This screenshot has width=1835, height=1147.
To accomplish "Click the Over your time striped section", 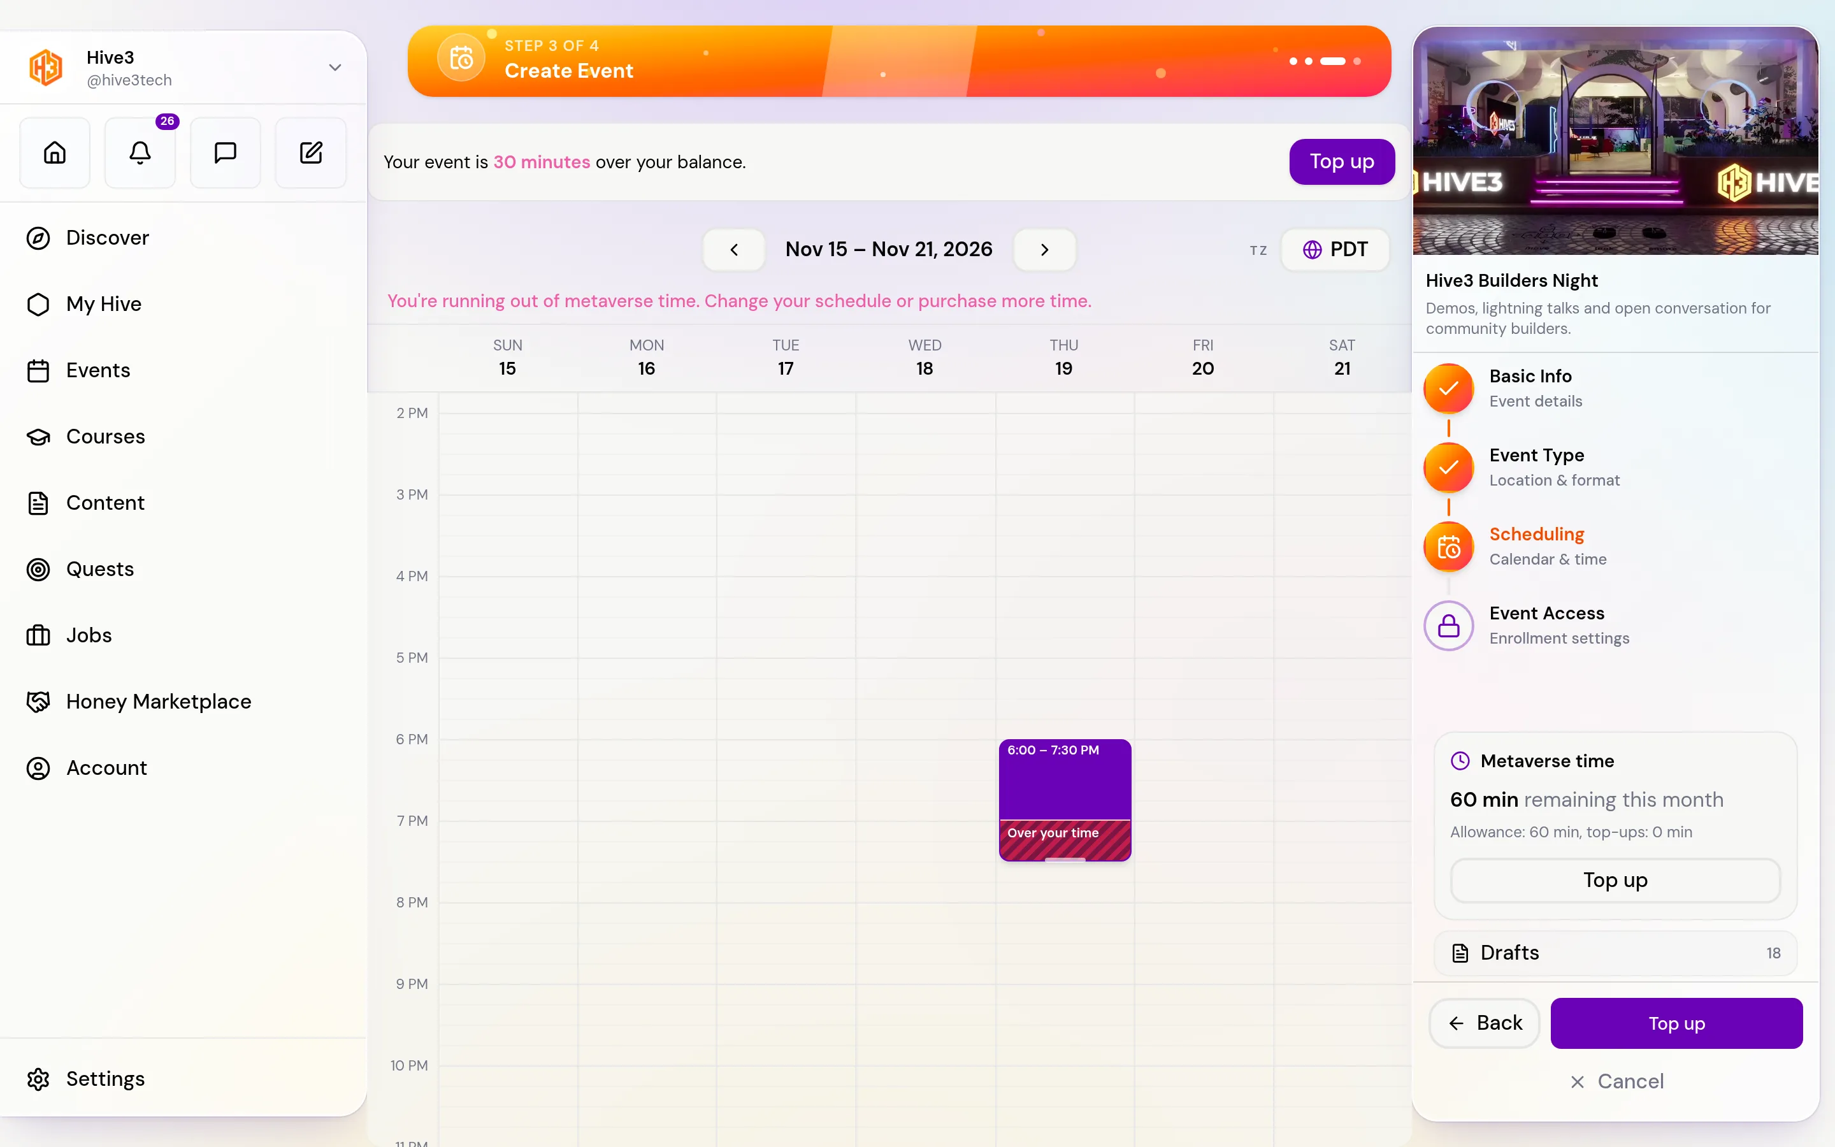I will (1065, 840).
